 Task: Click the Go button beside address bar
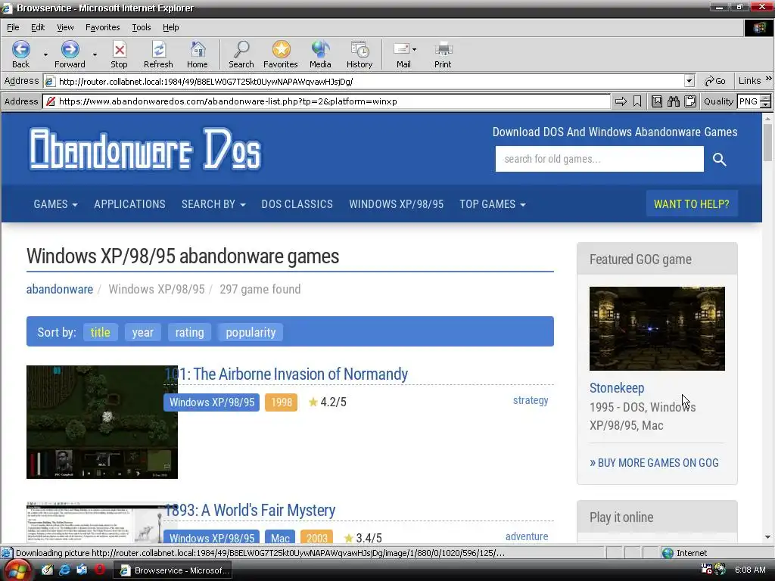[x=715, y=81]
